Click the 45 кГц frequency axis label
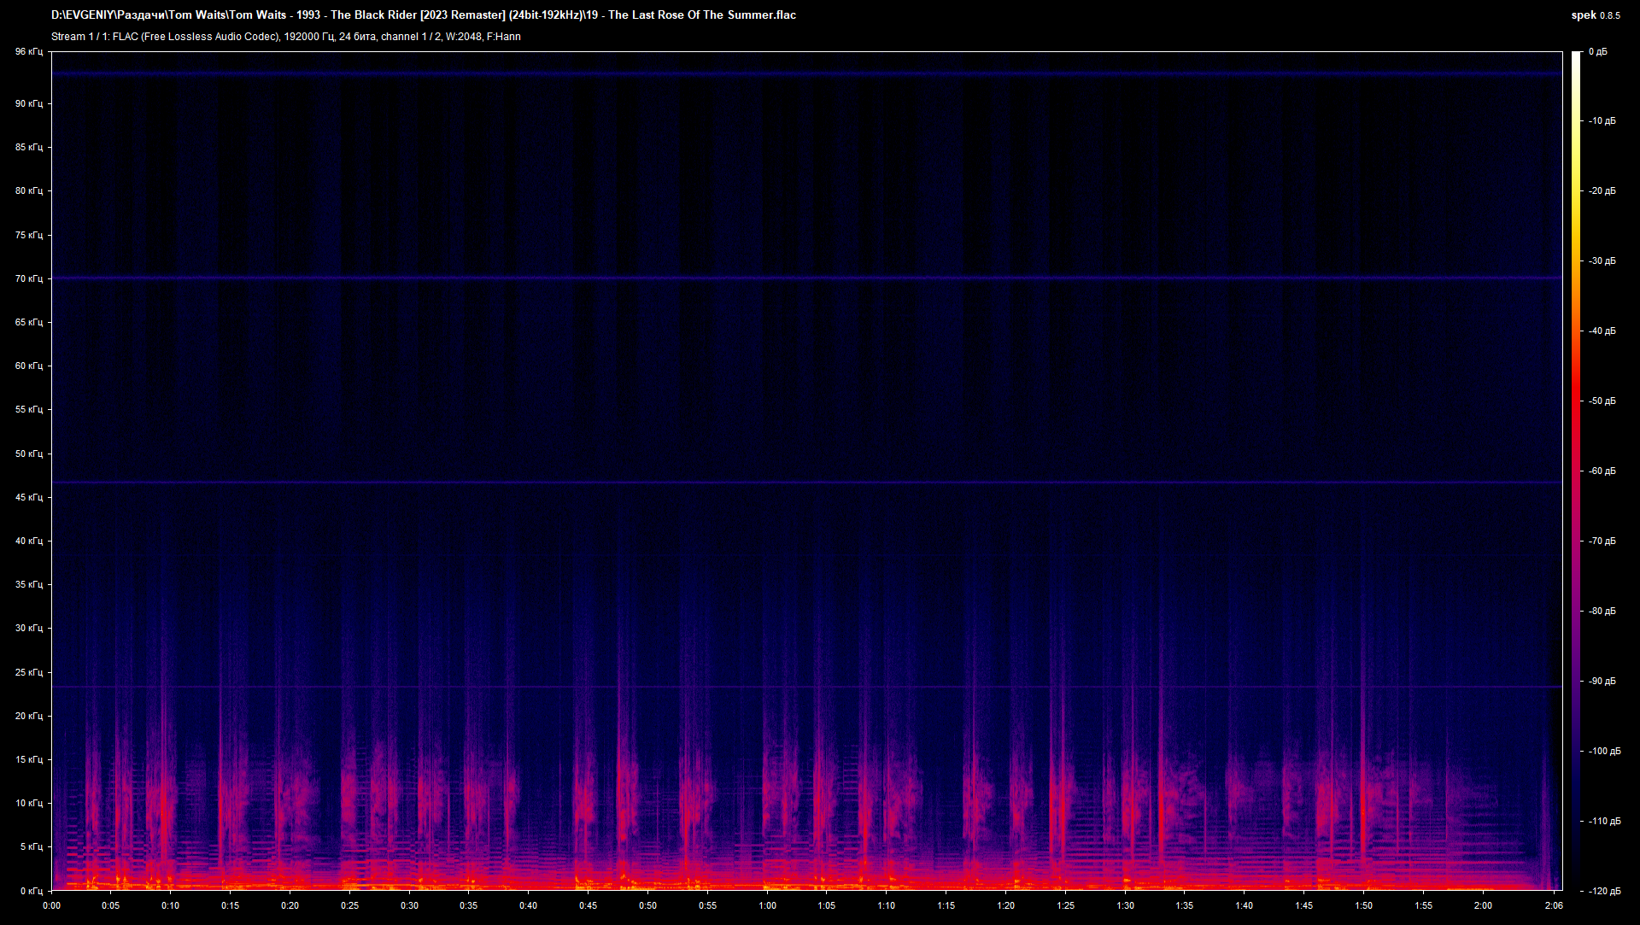The height and width of the screenshot is (925, 1640). click(29, 497)
